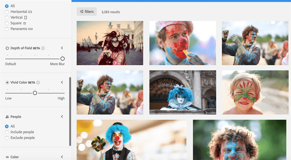Select the Square orientation option

7,23
